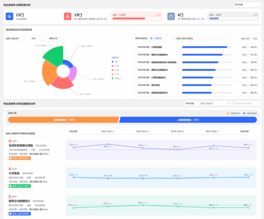Click the 概率论与数理统计 ranking row with 57人
264x219 pixels.
coord(197,55)
